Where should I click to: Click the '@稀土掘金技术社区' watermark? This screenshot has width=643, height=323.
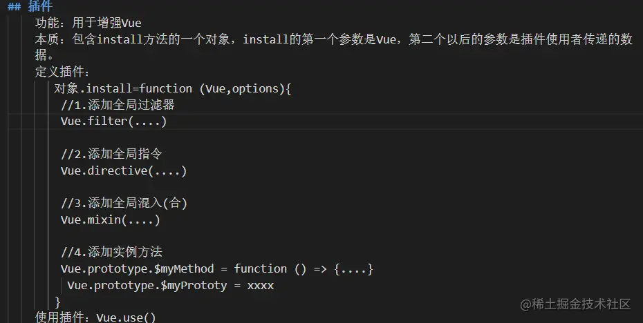[x=575, y=304]
